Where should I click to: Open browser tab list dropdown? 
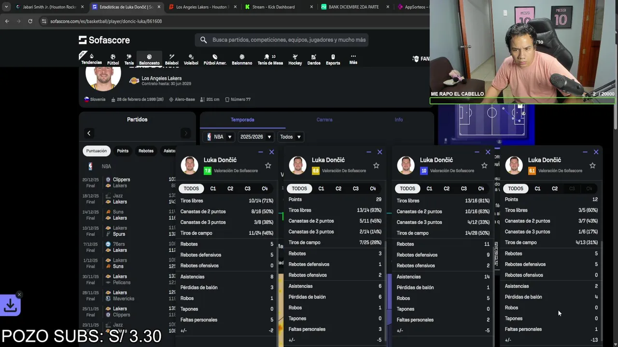[6, 7]
